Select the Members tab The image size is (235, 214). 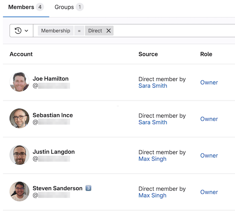point(26,7)
